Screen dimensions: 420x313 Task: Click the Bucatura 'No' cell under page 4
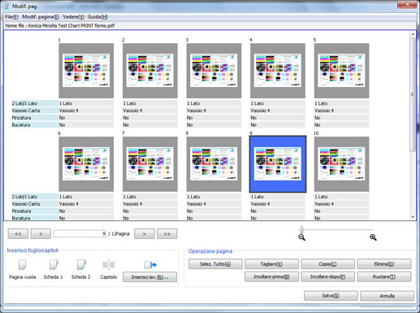point(278,125)
